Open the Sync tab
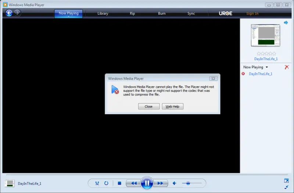The width and height of the screenshot is (294, 193). pos(191,14)
